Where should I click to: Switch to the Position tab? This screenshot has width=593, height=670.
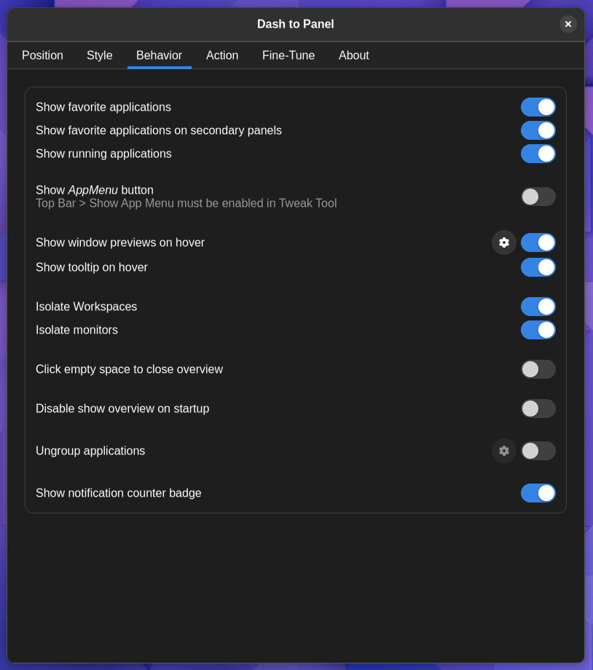click(x=42, y=55)
